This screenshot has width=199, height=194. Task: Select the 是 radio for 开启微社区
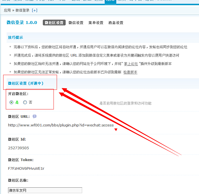(11, 102)
